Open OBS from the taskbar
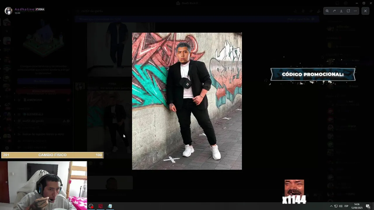 tap(91, 206)
